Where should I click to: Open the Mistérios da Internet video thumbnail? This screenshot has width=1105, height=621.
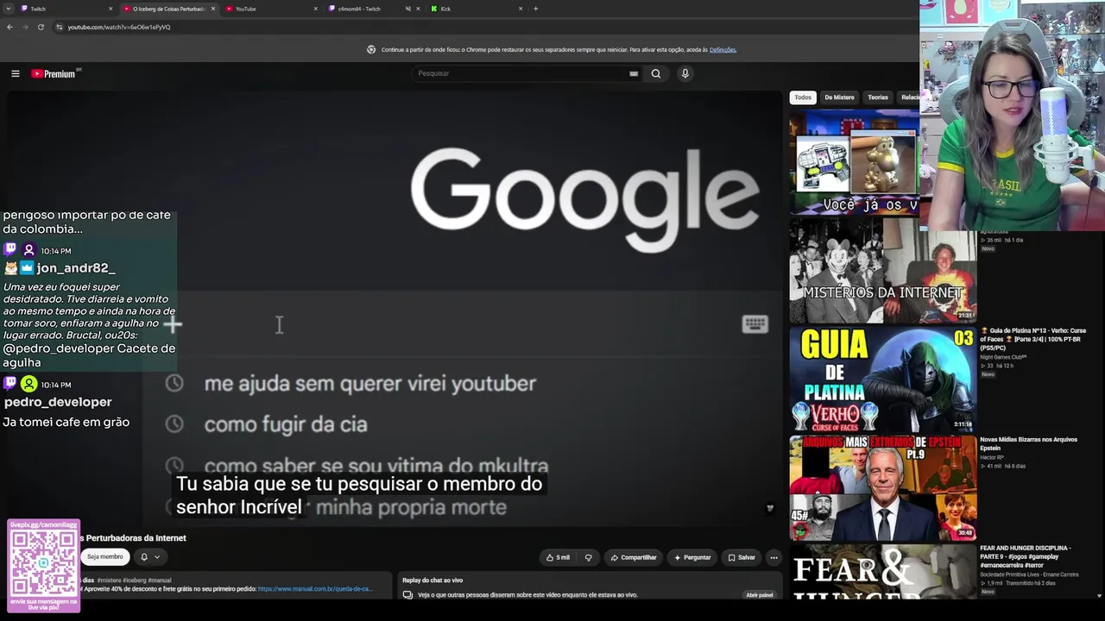click(882, 270)
